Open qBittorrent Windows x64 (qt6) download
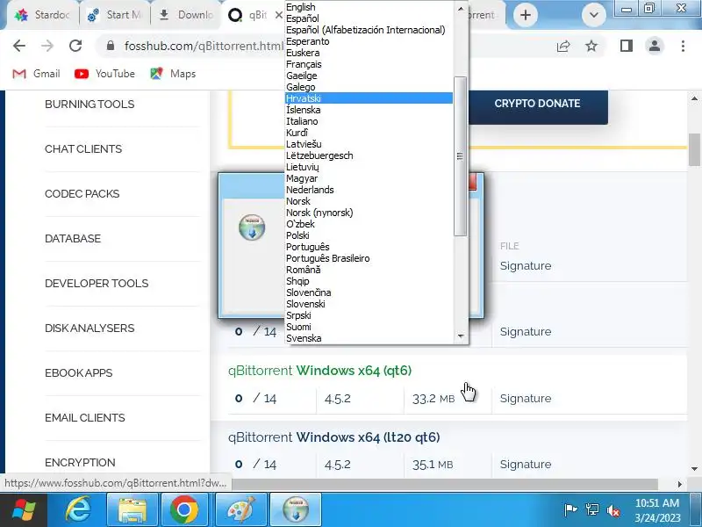Screen dimensions: 702x527 [319, 371]
